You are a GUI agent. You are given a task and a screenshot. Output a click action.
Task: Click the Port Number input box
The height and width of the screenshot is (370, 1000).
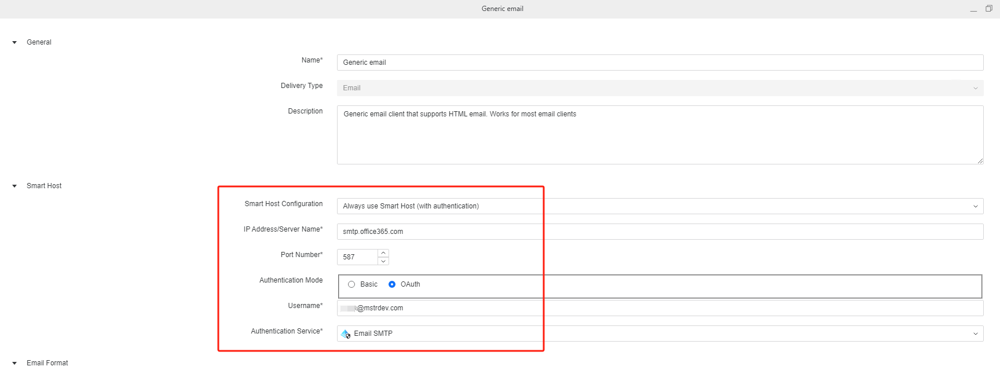click(x=357, y=257)
